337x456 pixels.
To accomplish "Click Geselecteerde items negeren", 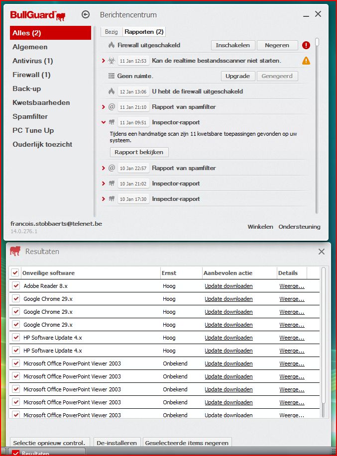I will [x=187, y=443].
